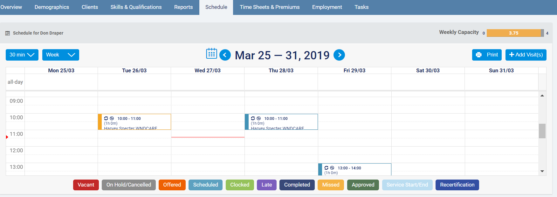The width and height of the screenshot is (557, 197).
Task: Advance to next week arrow
Action: point(339,55)
